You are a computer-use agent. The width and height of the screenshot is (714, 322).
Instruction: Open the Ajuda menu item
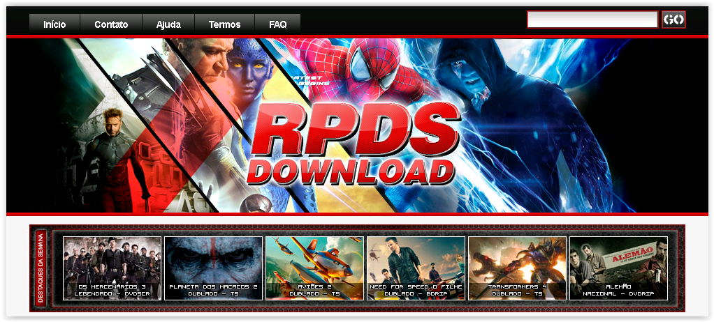[x=168, y=24]
